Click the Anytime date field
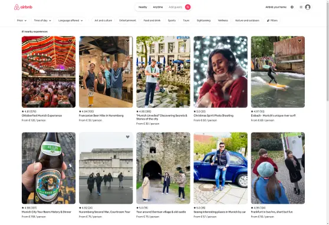The width and height of the screenshot is (329, 225). pos(158,7)
